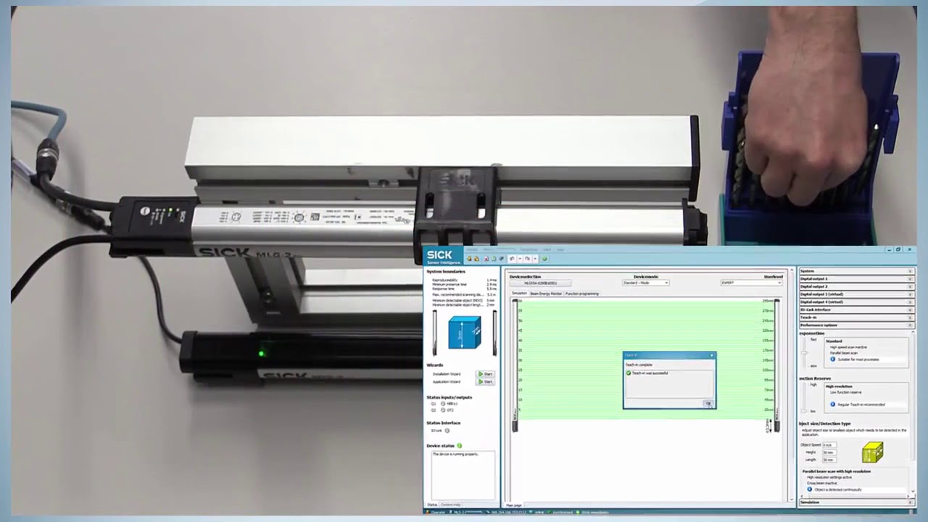Collapse the Performance options section
Viewport: 928px width, 522px height.
pyautogui.click(x=856, y=325)
